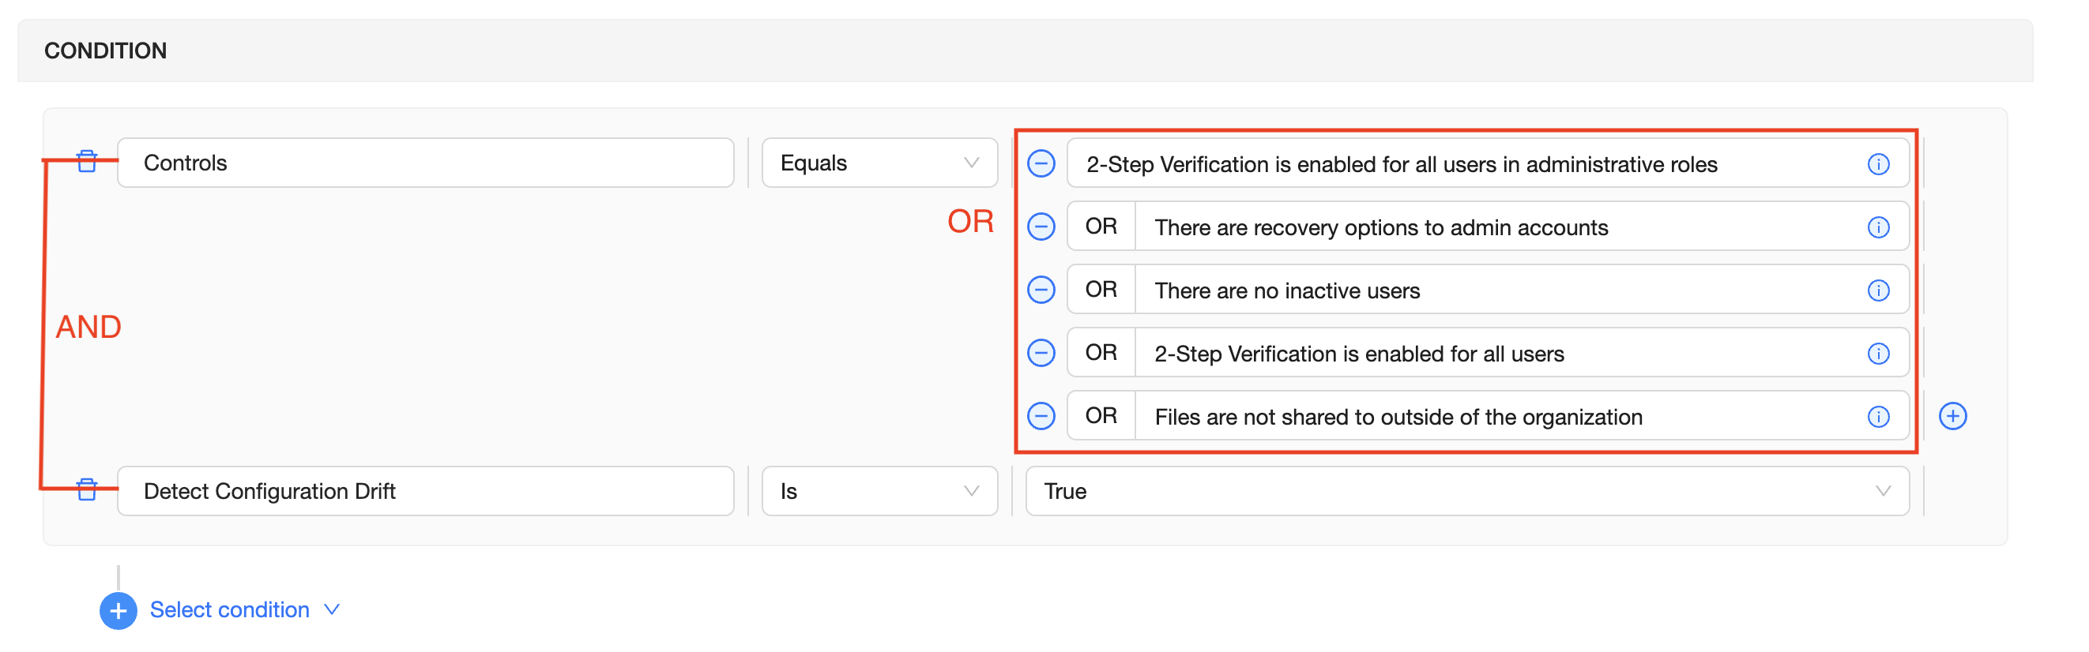Delete the Controls condition row
The image size is (2089, 652).
(x=87, y=162)
